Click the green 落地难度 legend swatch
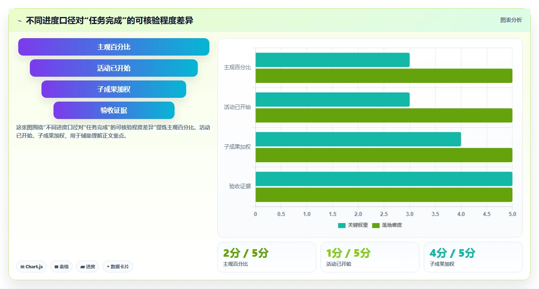 coord(376,225)
